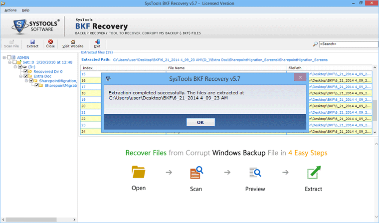This screenshot has height=223, width=379.
Task: Open the Actions menu
Action: (10, 10)
